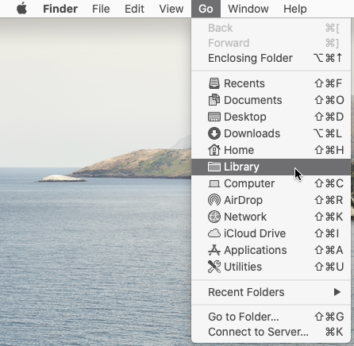354x346 pixels.
Task: Click the Utilities tools icon
Action: click(x=214, y=267)
